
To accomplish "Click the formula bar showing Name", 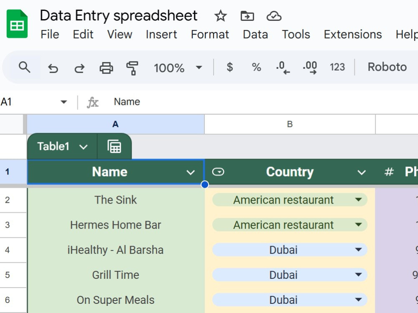I will (x=264, y=102).
